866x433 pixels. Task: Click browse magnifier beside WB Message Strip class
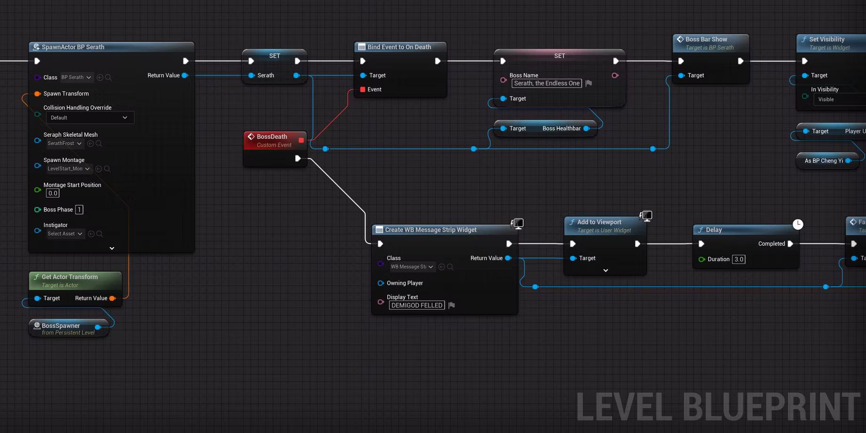click(450, 267)
